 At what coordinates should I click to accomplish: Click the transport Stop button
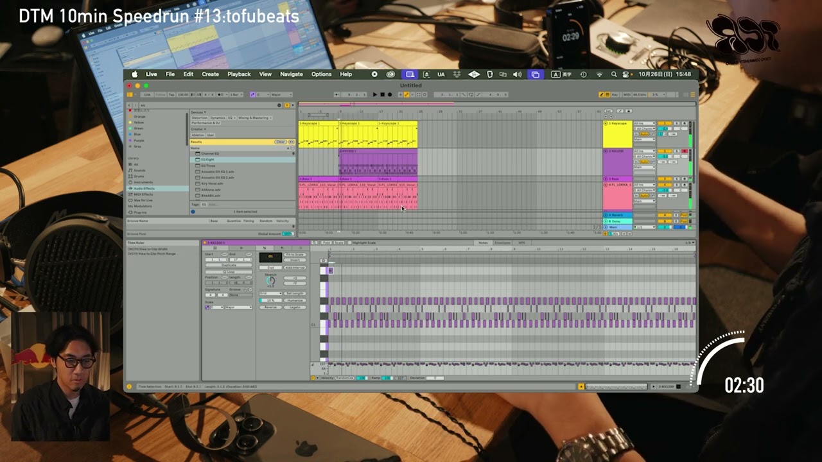382,94
